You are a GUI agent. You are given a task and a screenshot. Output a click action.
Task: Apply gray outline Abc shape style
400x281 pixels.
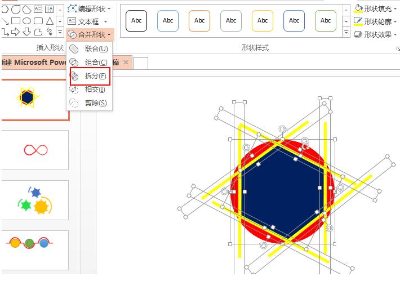tap(231, 21)
